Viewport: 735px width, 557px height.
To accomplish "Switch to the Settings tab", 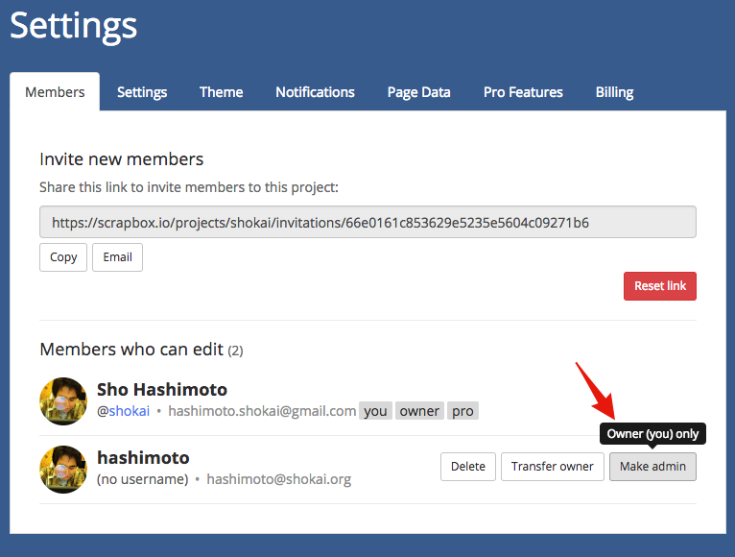I will 142,92.
